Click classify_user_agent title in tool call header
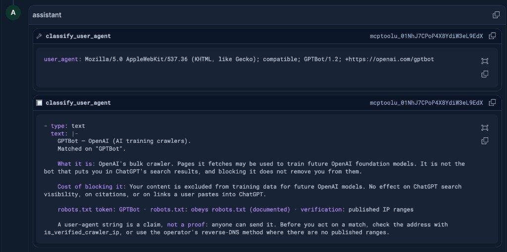Image resolution: width=507 pixels, height=252 pixels. click(78, 36)
